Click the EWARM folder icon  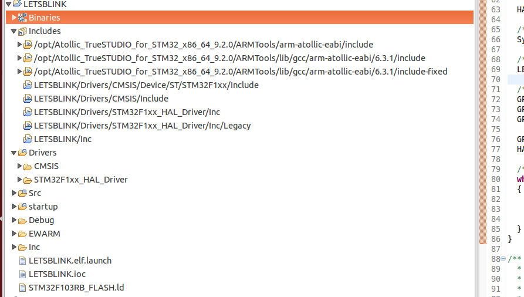22,234
